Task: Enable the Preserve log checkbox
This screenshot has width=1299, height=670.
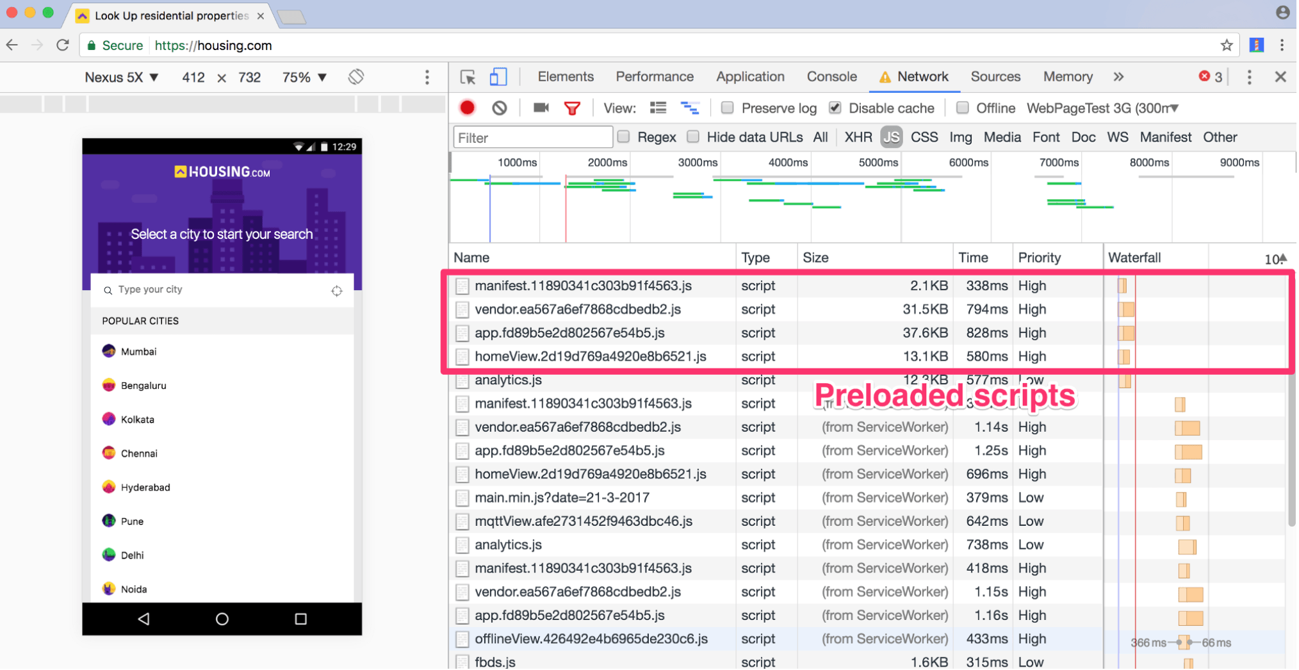Action: [x=728, y=108]
